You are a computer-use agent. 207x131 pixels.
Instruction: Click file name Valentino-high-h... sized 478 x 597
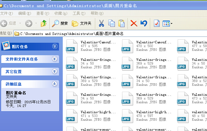coord(154,112)
